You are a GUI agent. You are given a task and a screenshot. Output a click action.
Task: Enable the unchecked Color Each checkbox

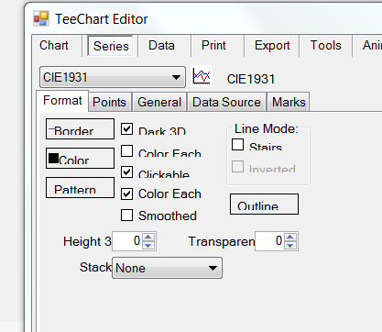point(126,150)
